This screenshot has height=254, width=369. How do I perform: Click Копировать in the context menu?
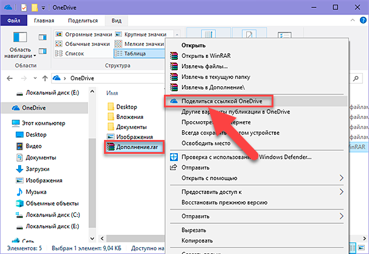pos(197,241)
